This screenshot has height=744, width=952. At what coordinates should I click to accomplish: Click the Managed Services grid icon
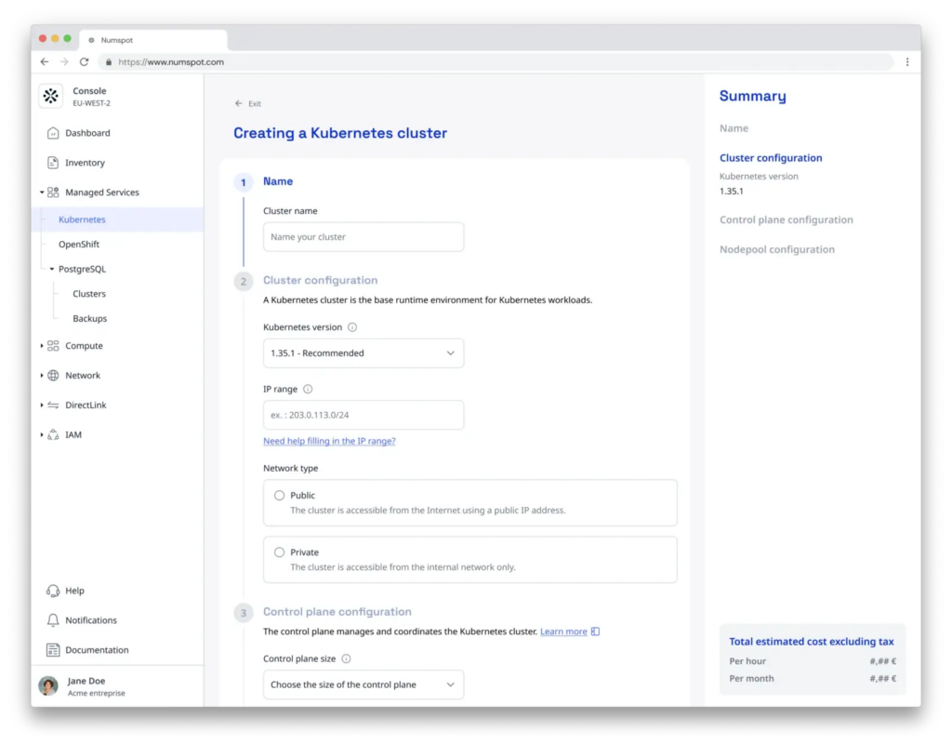(x=53, y=193)
